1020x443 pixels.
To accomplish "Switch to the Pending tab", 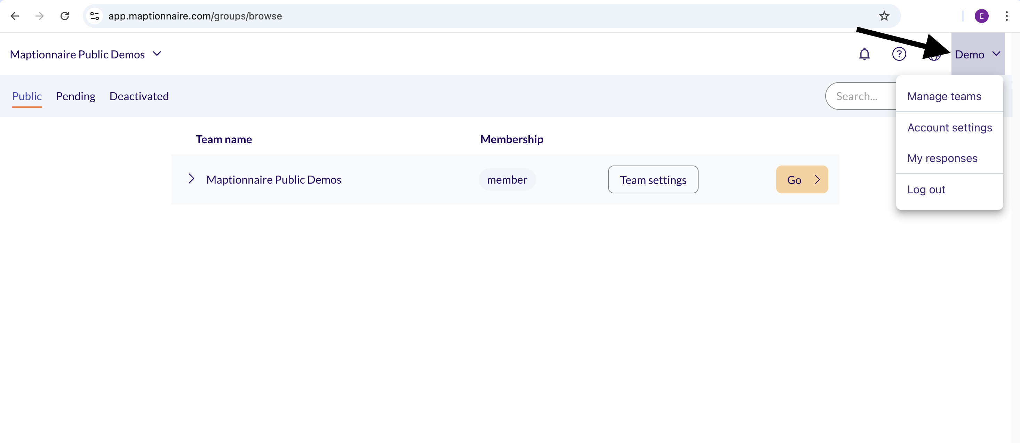I will (x=75, y=96).
